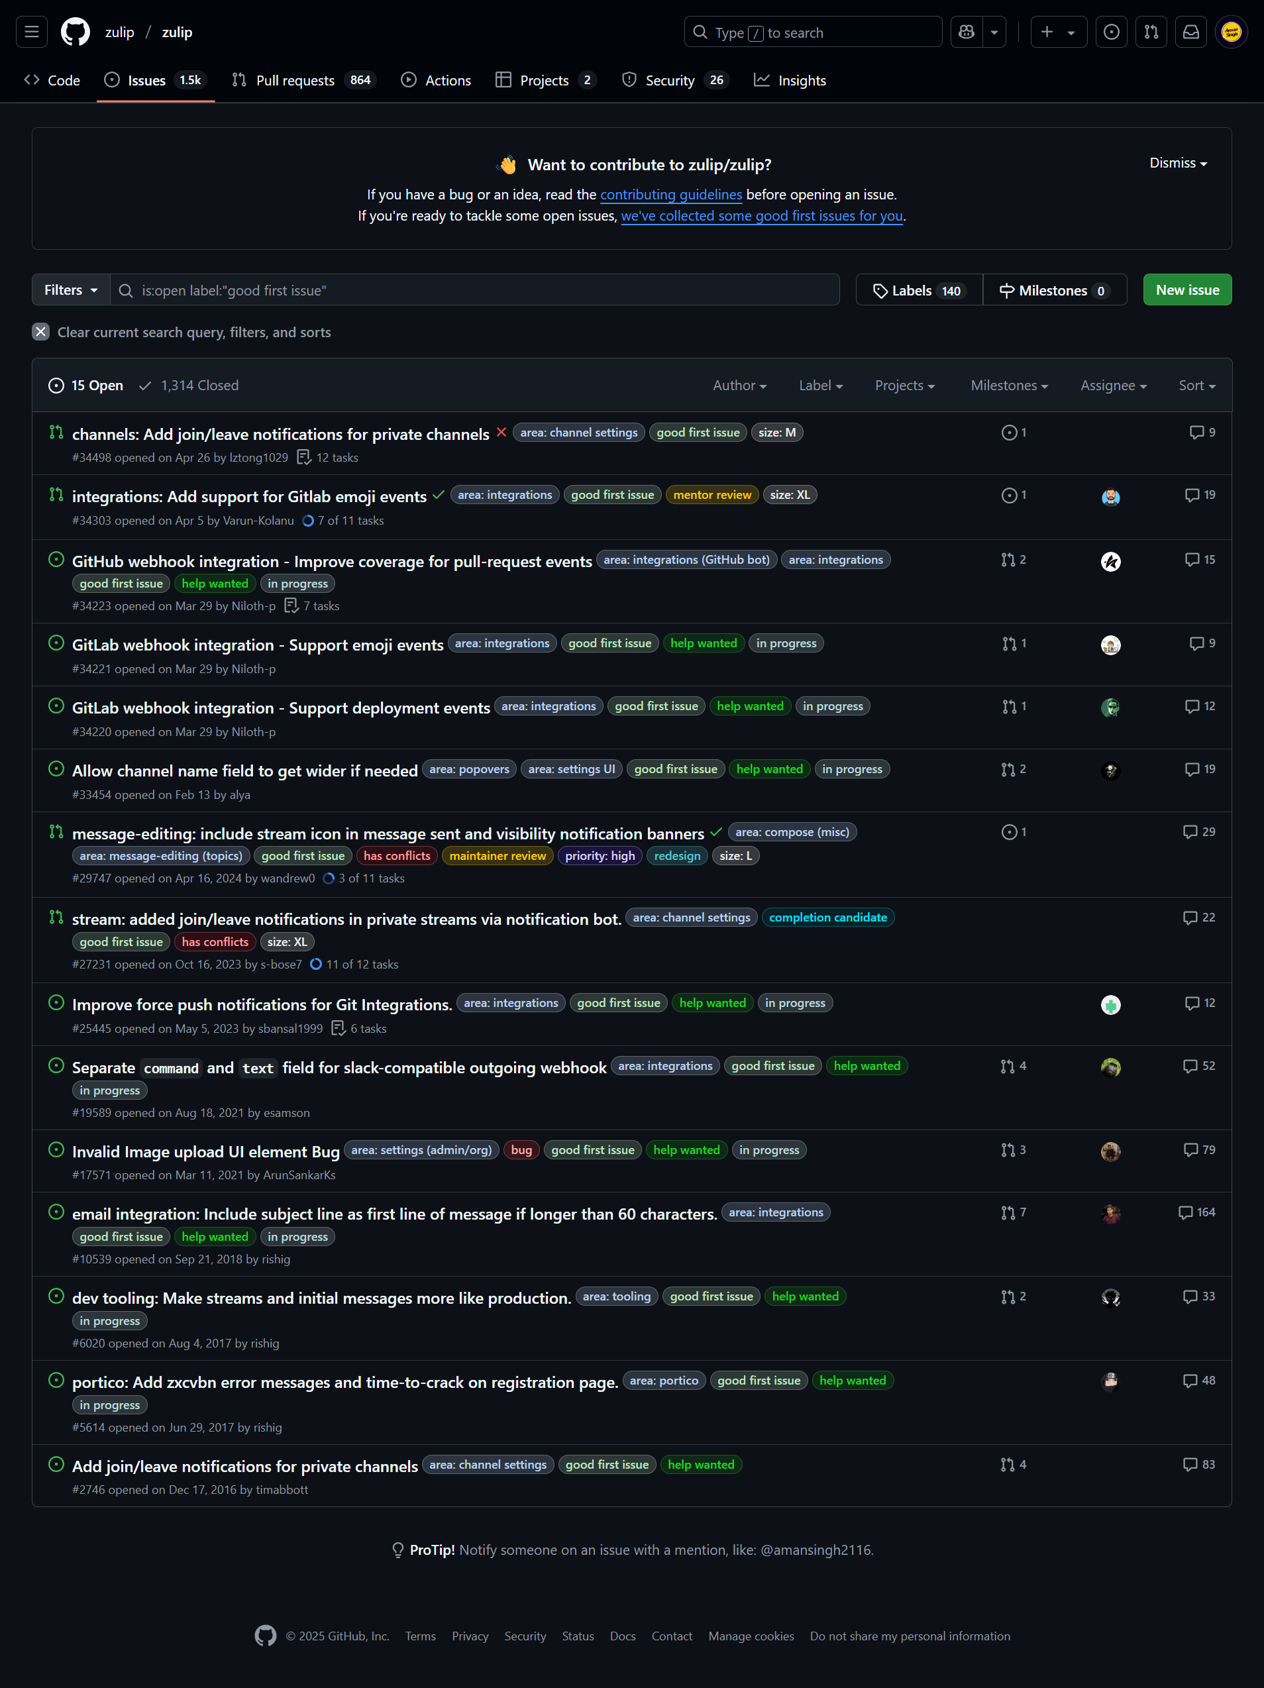Switch to the Actions tab

(x=435, y=79)
